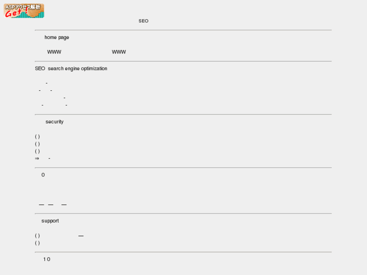Image resolution: width=367 pixels, height=275 pixels.
Task: Click third parentheses item under security
Action: coord(37,151)
